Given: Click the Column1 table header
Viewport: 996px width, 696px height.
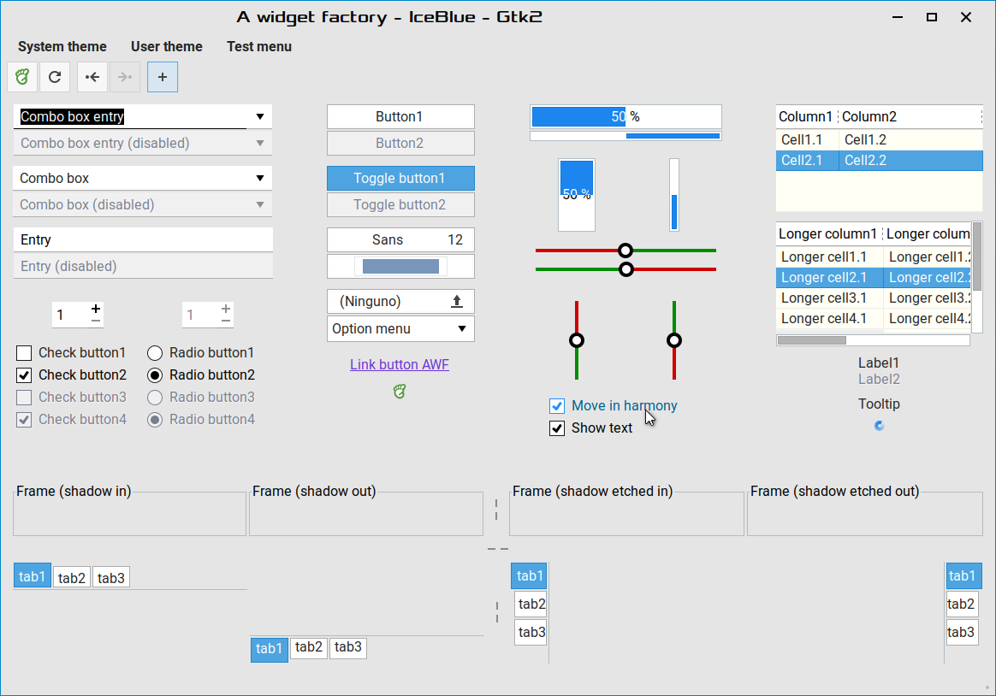Looking at the screenshot, I should tap(806, 117).
